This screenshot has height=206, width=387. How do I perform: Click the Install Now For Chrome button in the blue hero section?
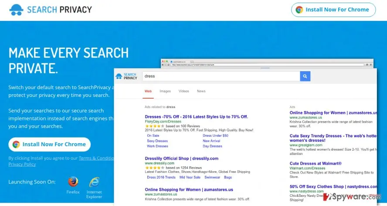[49, 144]
